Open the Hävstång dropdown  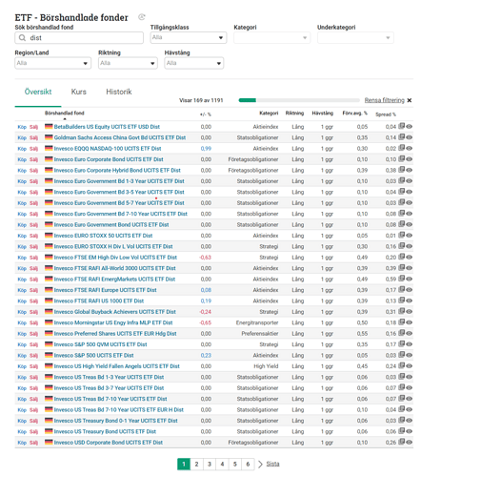tap(193, 63)
